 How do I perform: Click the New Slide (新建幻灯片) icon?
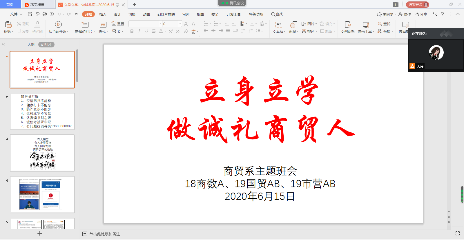pos(85,25)
